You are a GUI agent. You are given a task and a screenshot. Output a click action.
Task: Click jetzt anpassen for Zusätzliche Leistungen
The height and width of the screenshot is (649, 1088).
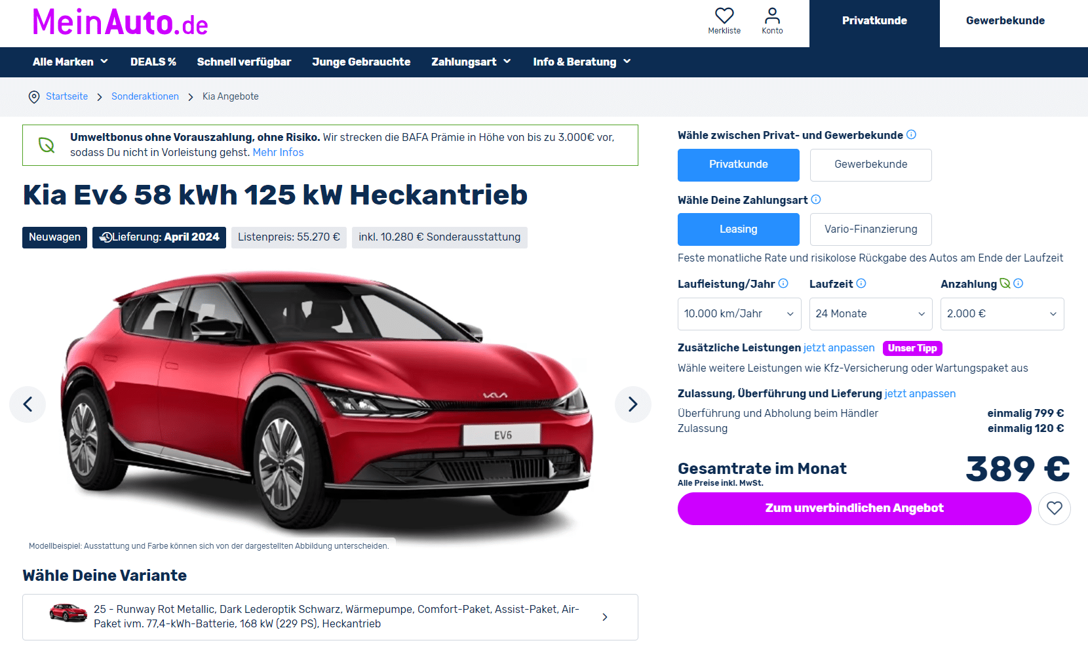coord(839,347)
